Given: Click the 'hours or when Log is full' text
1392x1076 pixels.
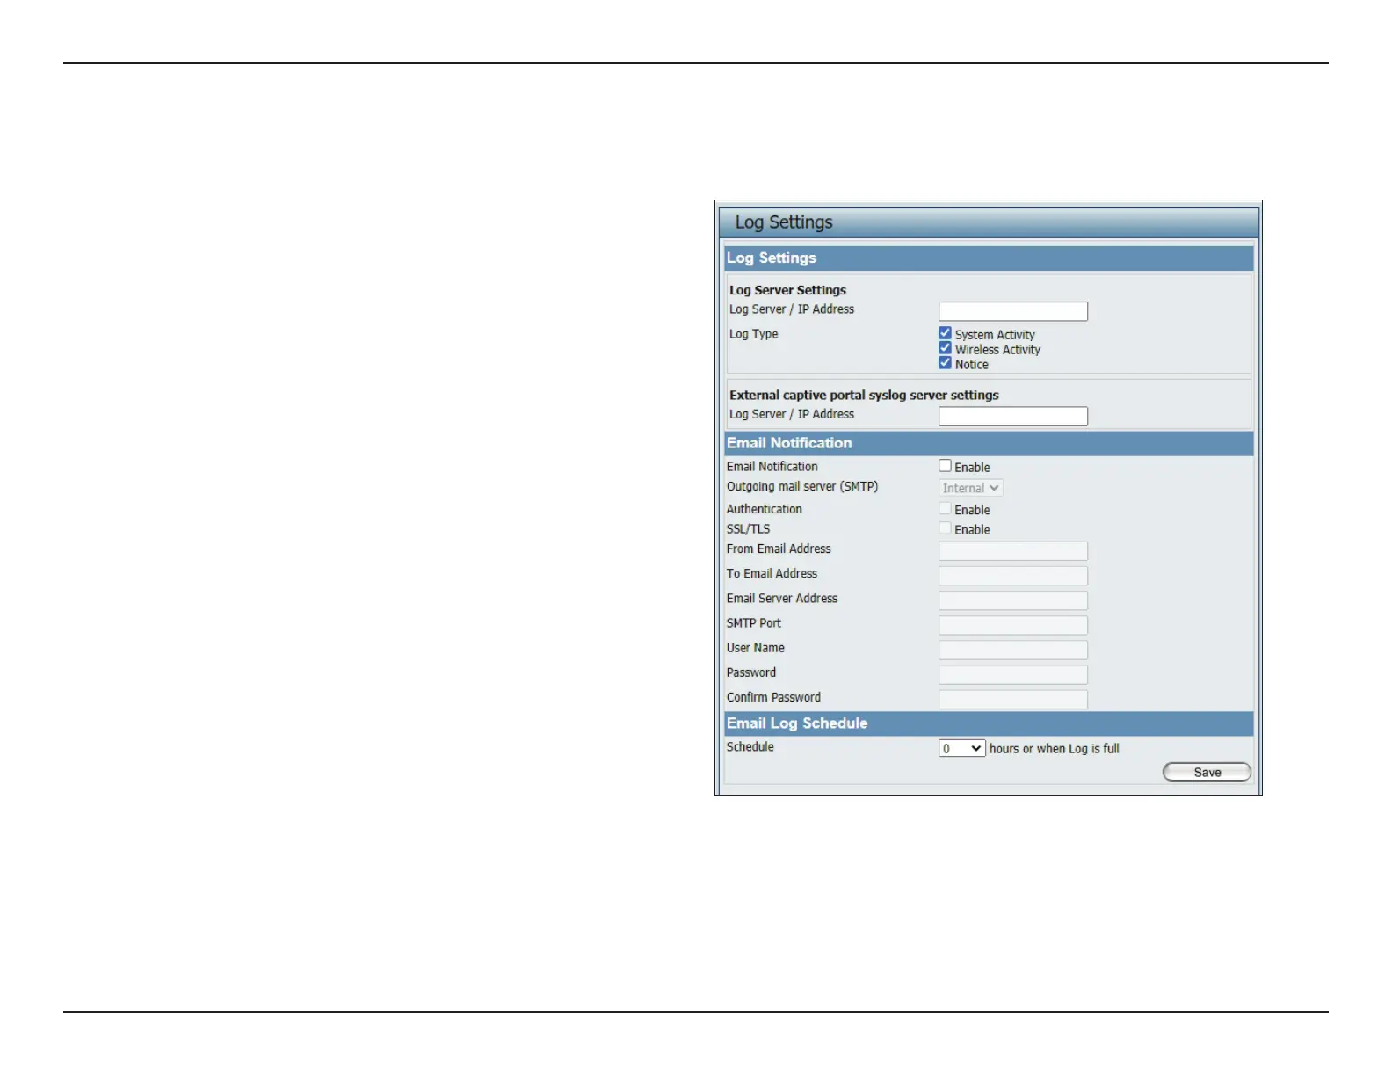Looking at the screenshot, I should point(1054,749).
